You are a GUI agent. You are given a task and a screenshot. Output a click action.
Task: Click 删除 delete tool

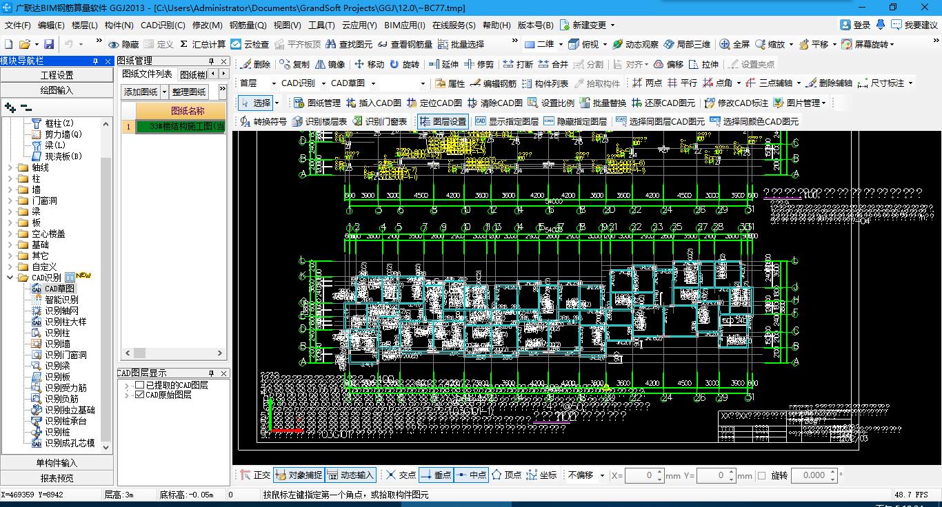[x=255, y=64]
